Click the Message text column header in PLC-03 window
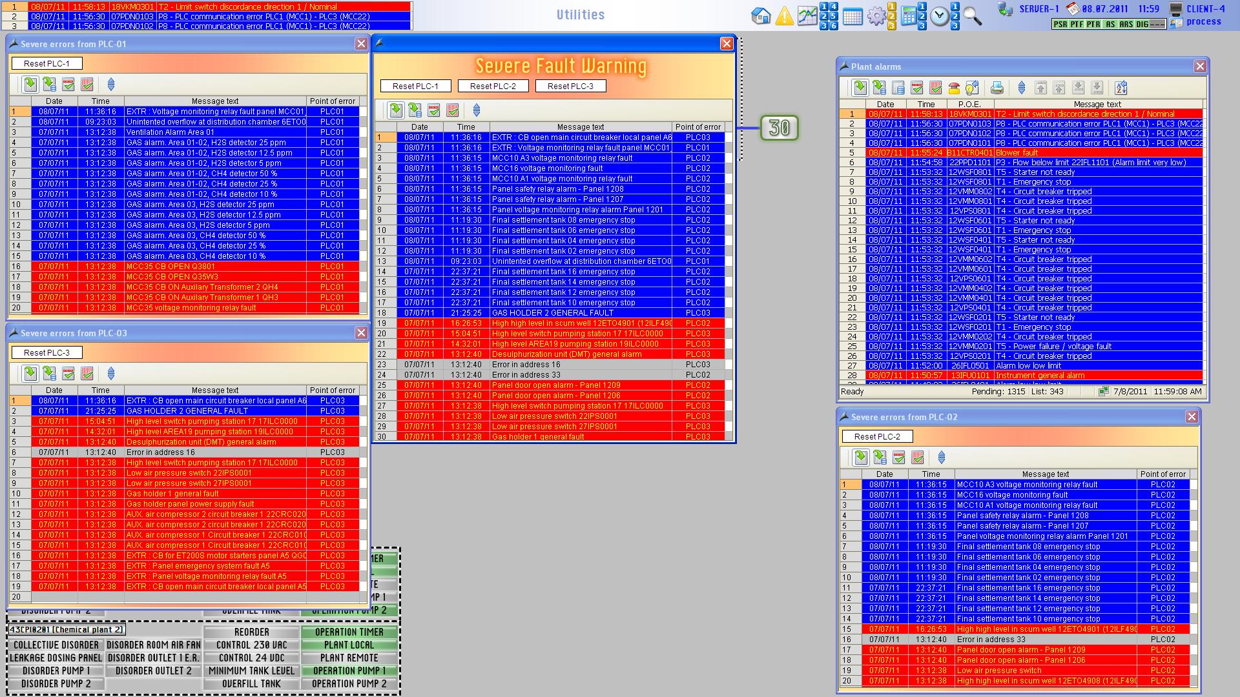Image resolution: width=1240 pixels, height=697 pixels. pos(214,390)
